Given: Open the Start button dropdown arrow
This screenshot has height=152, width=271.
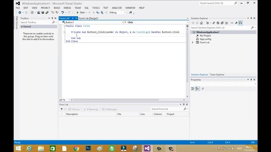Looking at the screenshot, I should click(86, 12).
